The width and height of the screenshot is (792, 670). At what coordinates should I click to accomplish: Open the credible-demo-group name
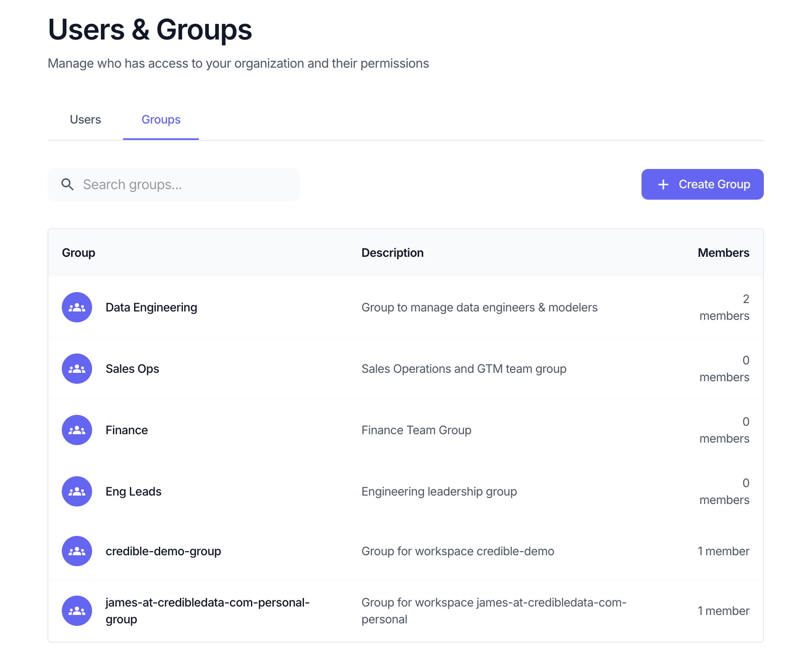pyautogui.click(x=163, y=551)
